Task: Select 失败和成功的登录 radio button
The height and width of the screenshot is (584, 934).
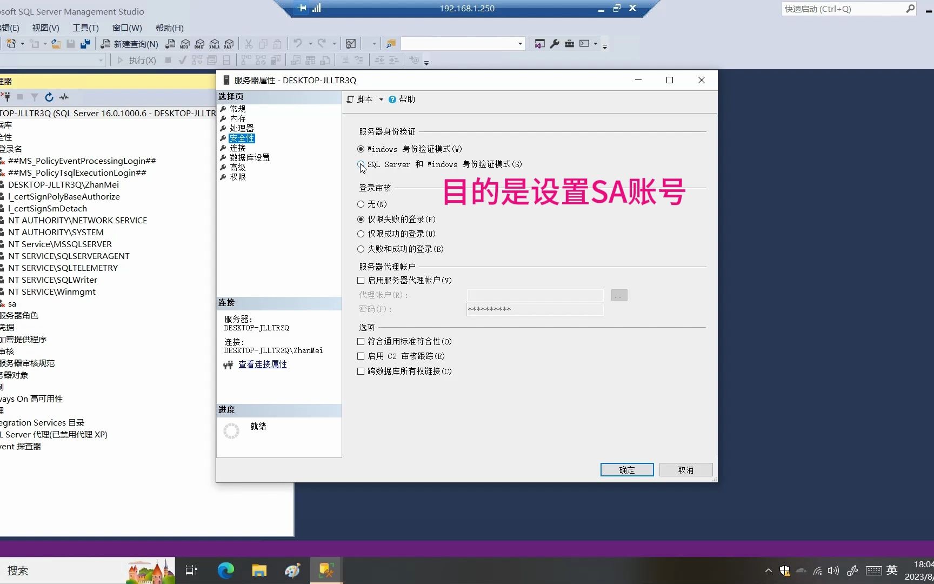Action: point(361,249)
